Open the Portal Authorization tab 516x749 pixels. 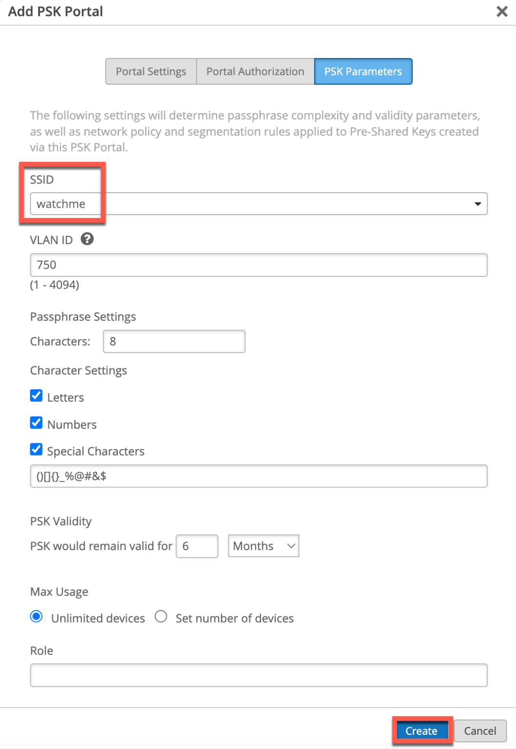[255, 71]
